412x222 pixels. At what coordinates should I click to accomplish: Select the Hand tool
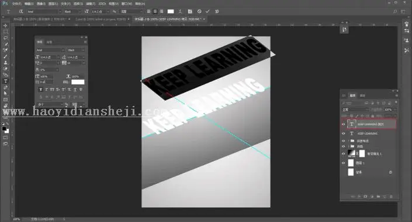coord(5,106)
